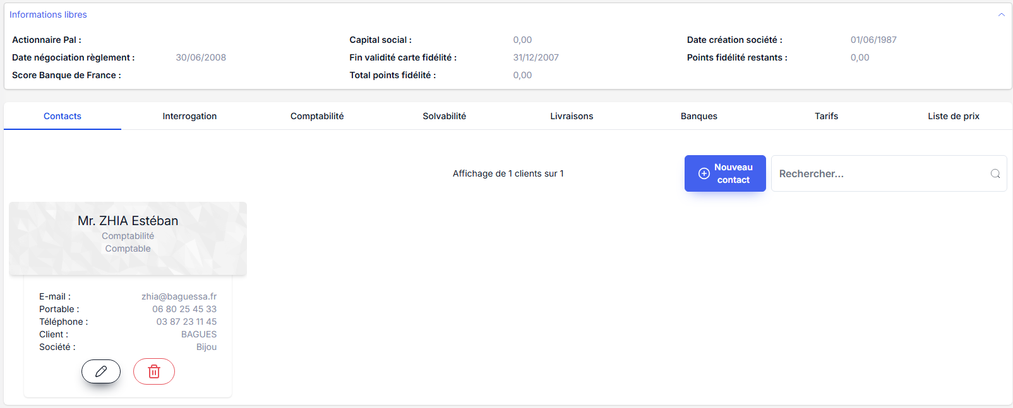Edit the ZHIA Estéban contact with pencil icon

[x=101, y=371]
